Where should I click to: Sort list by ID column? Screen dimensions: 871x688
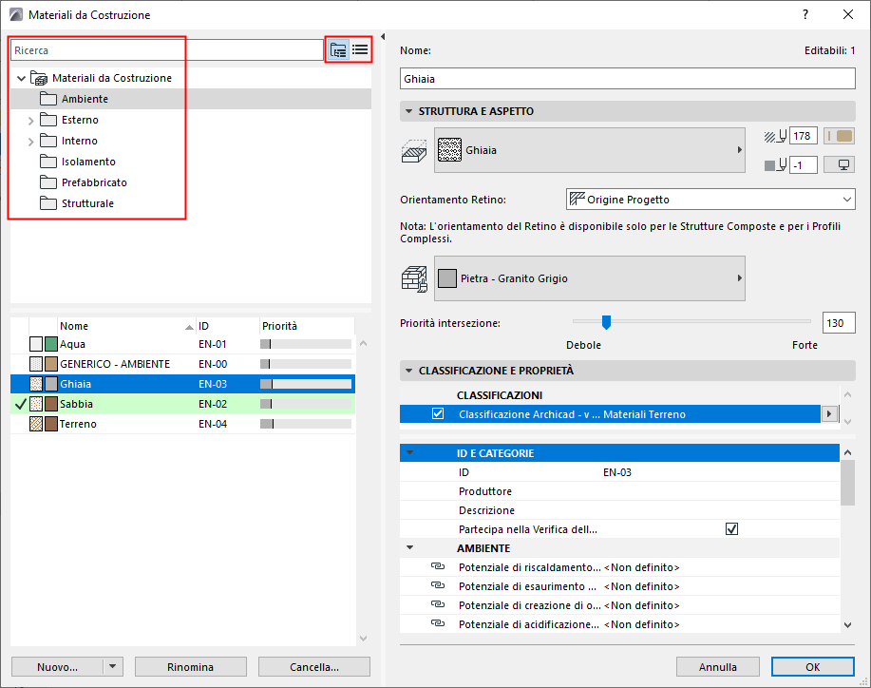point(228,326)
